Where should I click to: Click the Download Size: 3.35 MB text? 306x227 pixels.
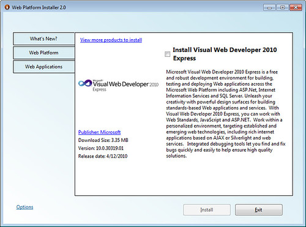click(103, 140)
